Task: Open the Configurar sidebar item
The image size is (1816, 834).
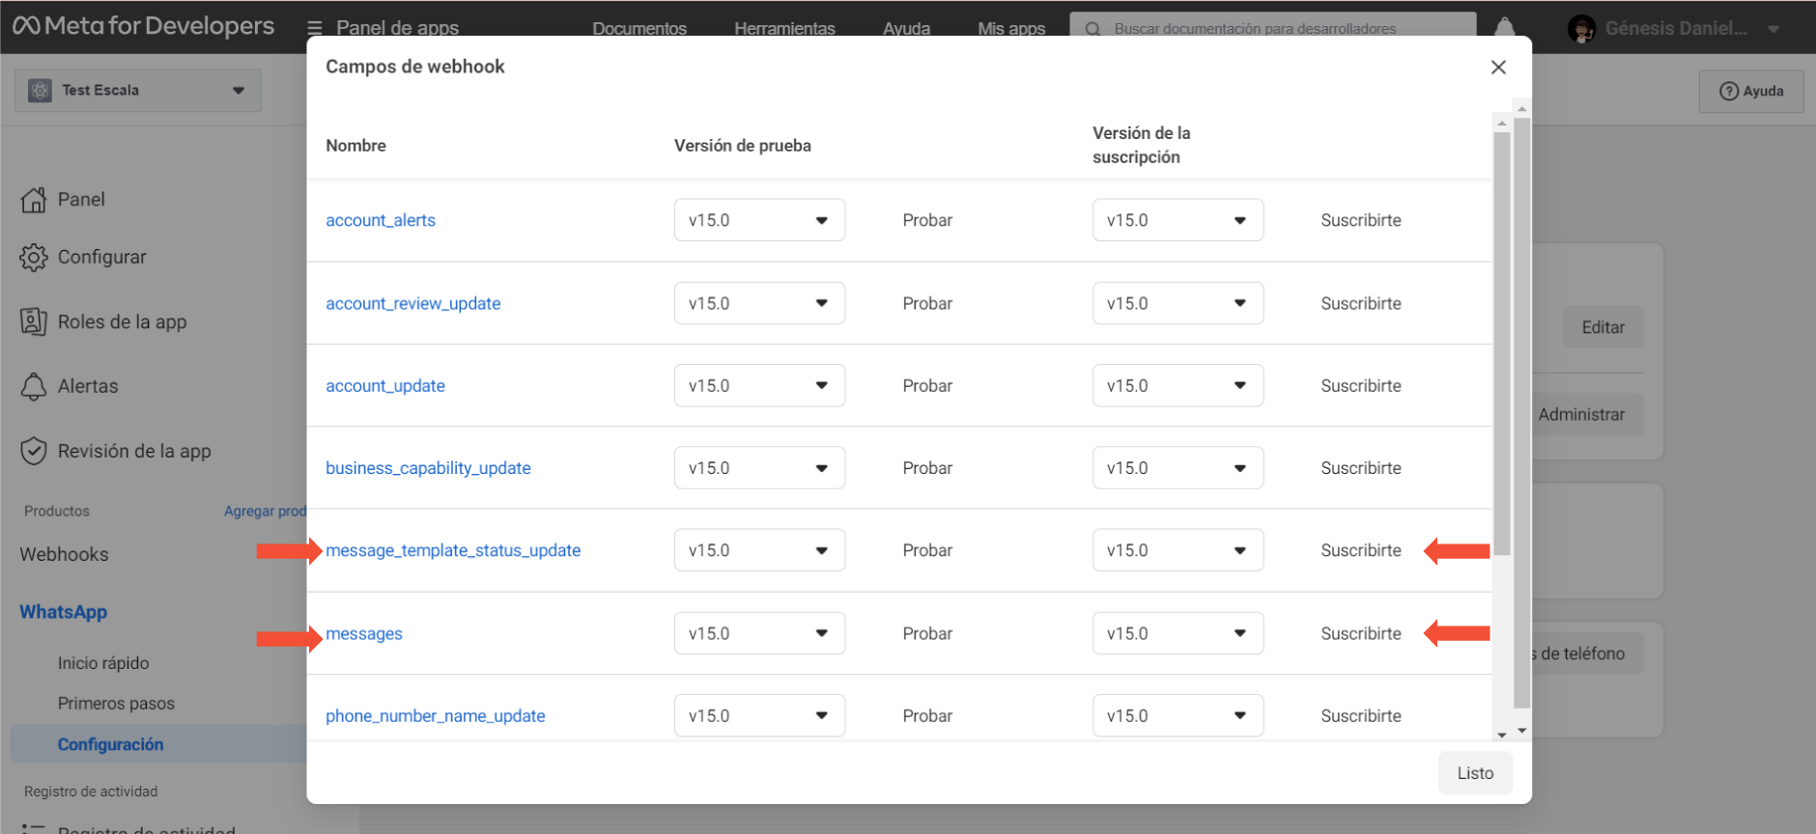Action: point(102,257)
